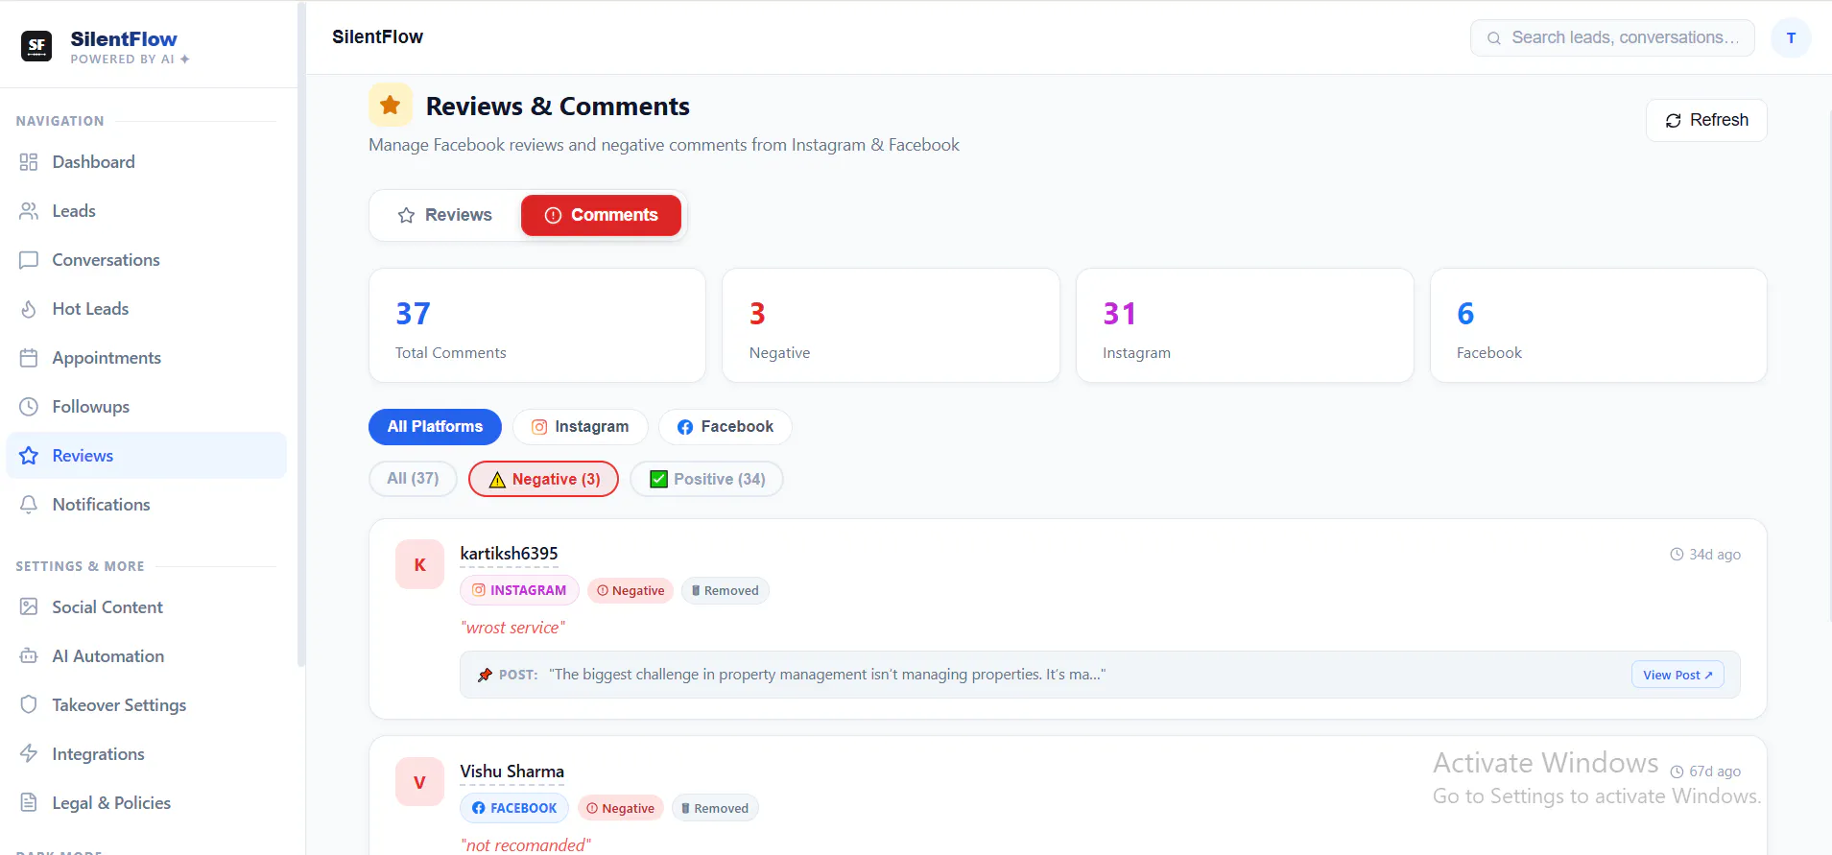
Task: Open Vishu Sharma profile name
Action: 512,772
